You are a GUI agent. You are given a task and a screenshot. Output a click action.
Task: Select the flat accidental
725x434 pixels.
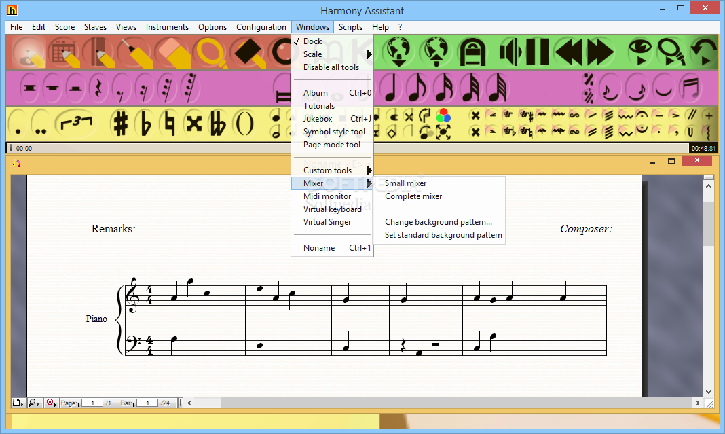(145, 124)
